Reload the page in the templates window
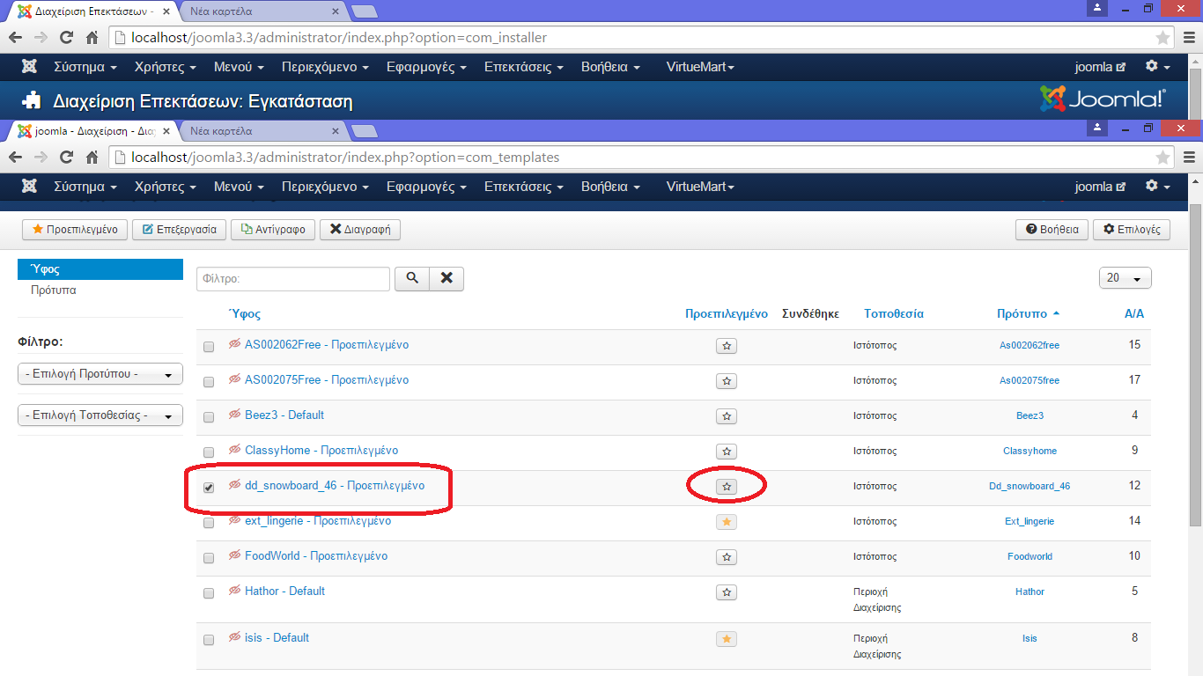 [66, 158]
